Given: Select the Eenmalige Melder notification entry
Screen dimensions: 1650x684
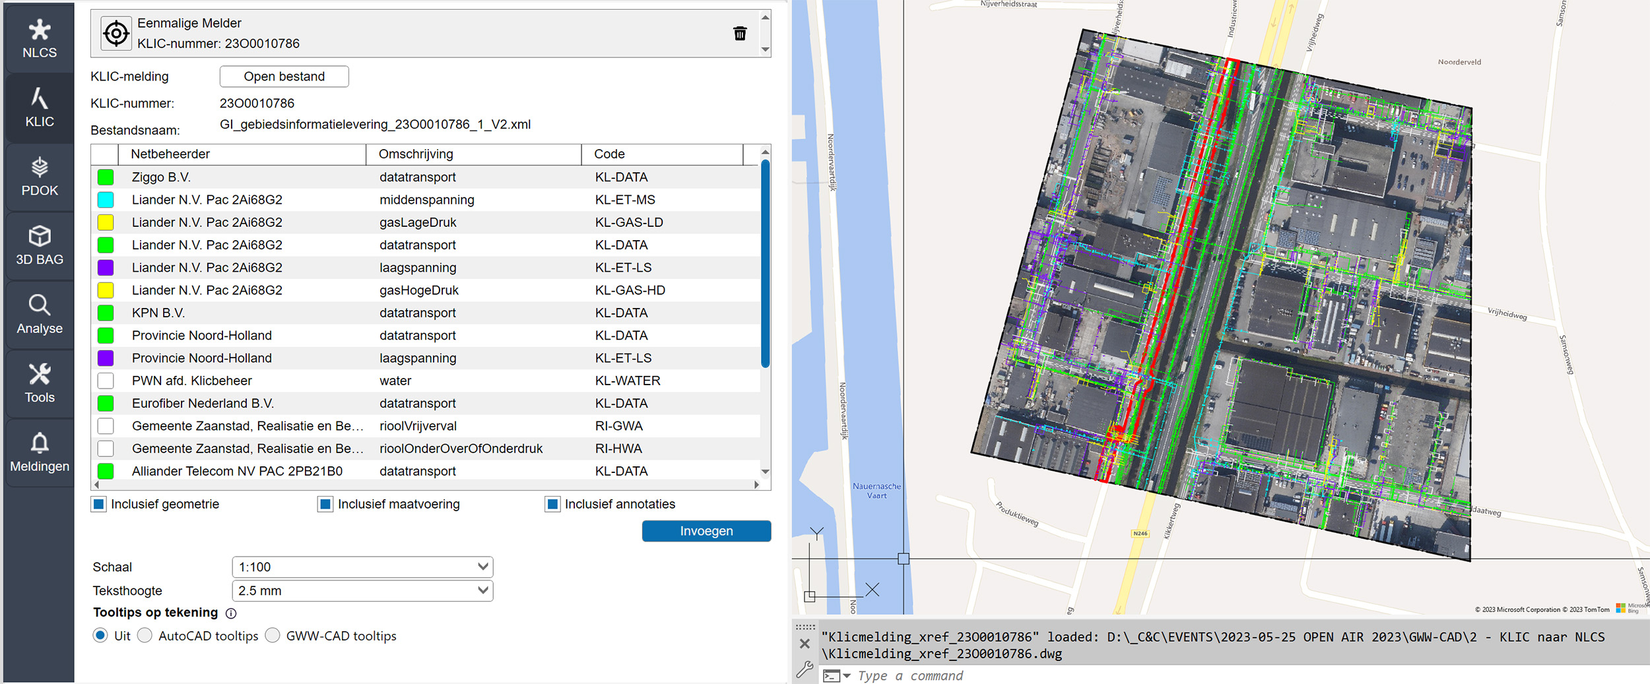Looking at the screenshot, I should (426, 33).
